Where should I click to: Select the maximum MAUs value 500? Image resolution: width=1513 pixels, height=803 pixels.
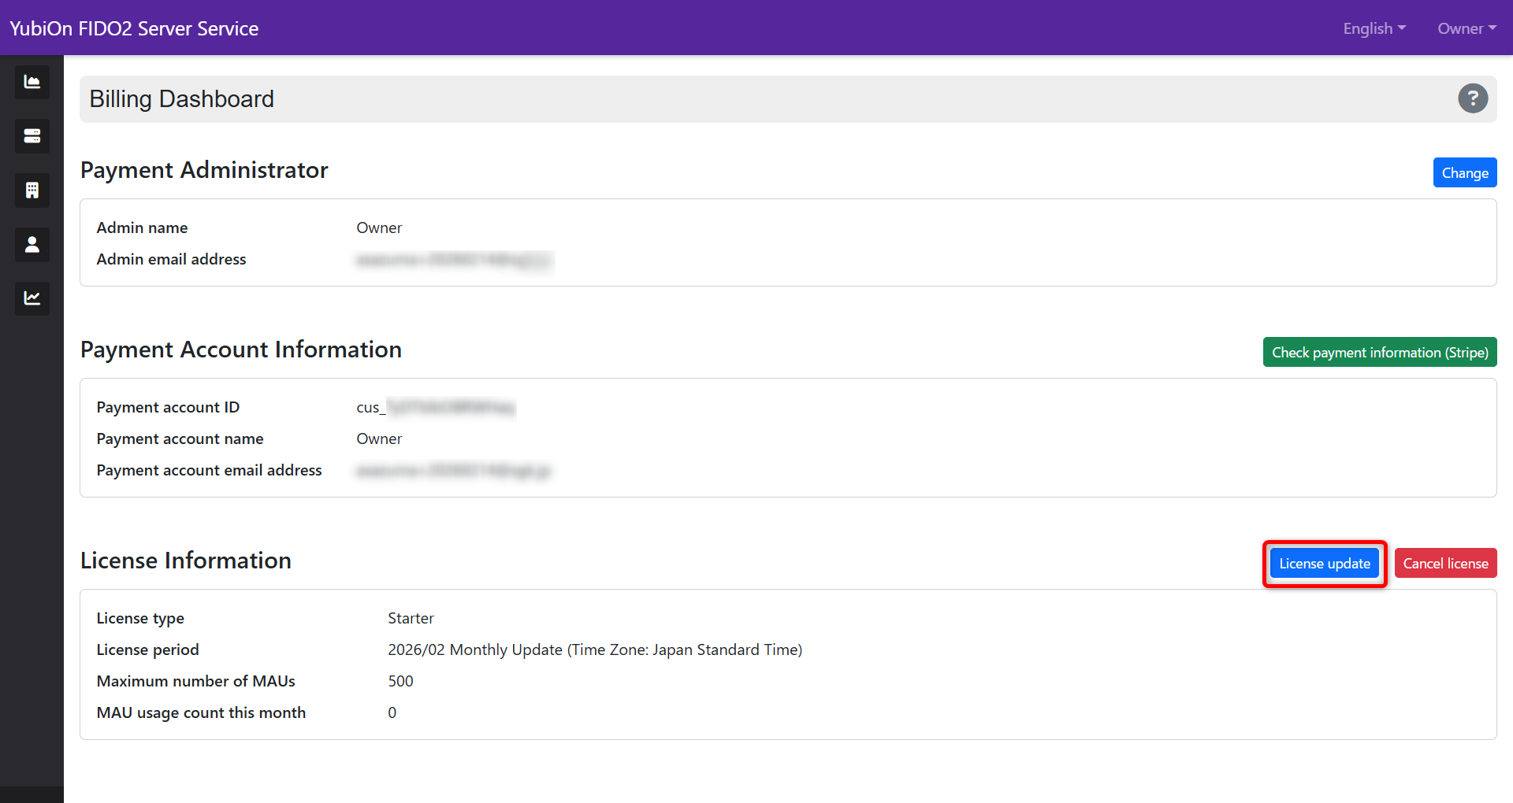pyautogui.click(x=400, y=682)
